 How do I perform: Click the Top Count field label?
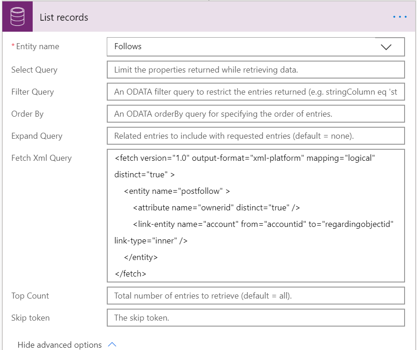tap(30, 296)
